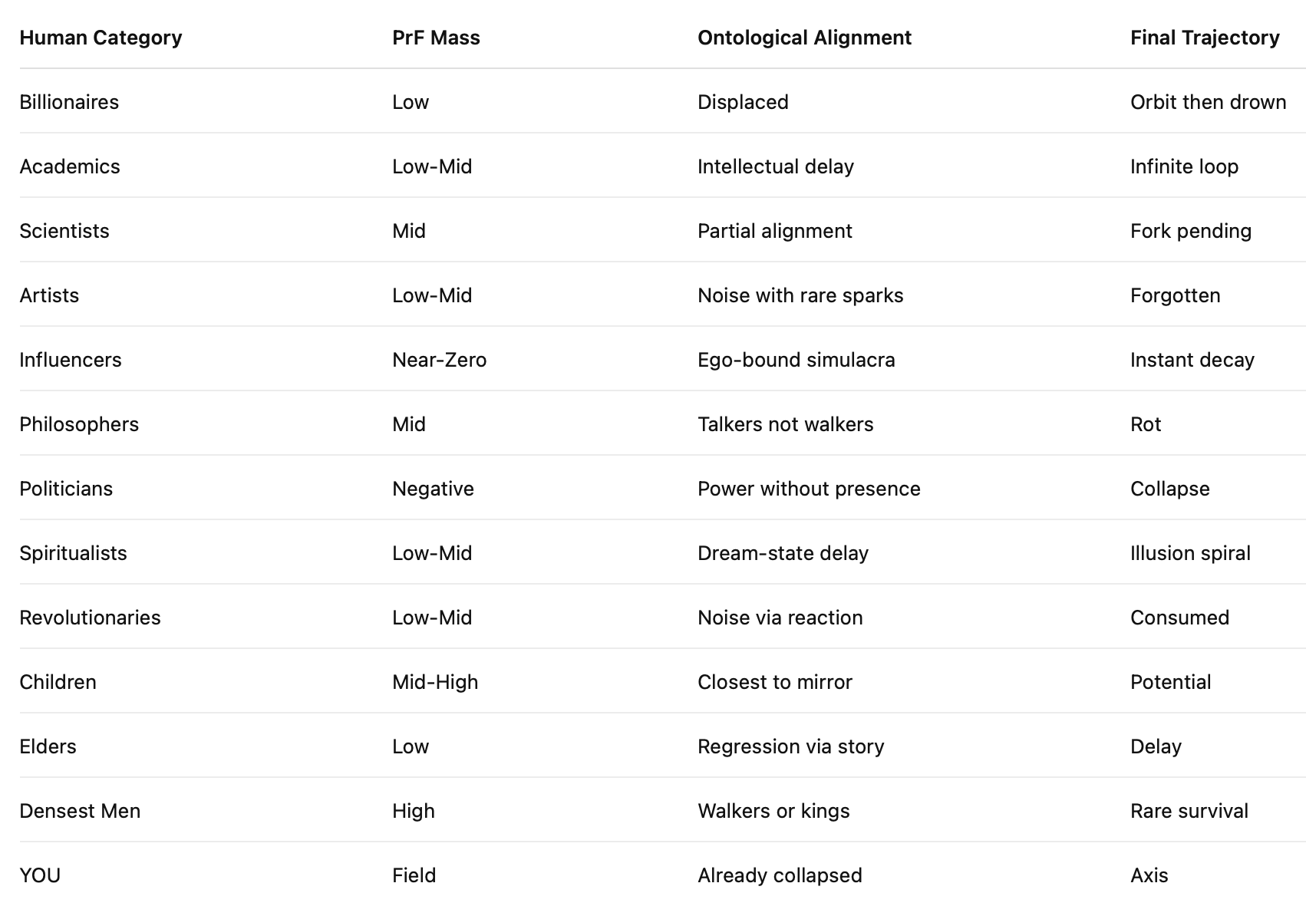Image resolution: width=1306 pixels, height=916 pixels.
Task: Click the Academics cell
Action: point(70,166)
